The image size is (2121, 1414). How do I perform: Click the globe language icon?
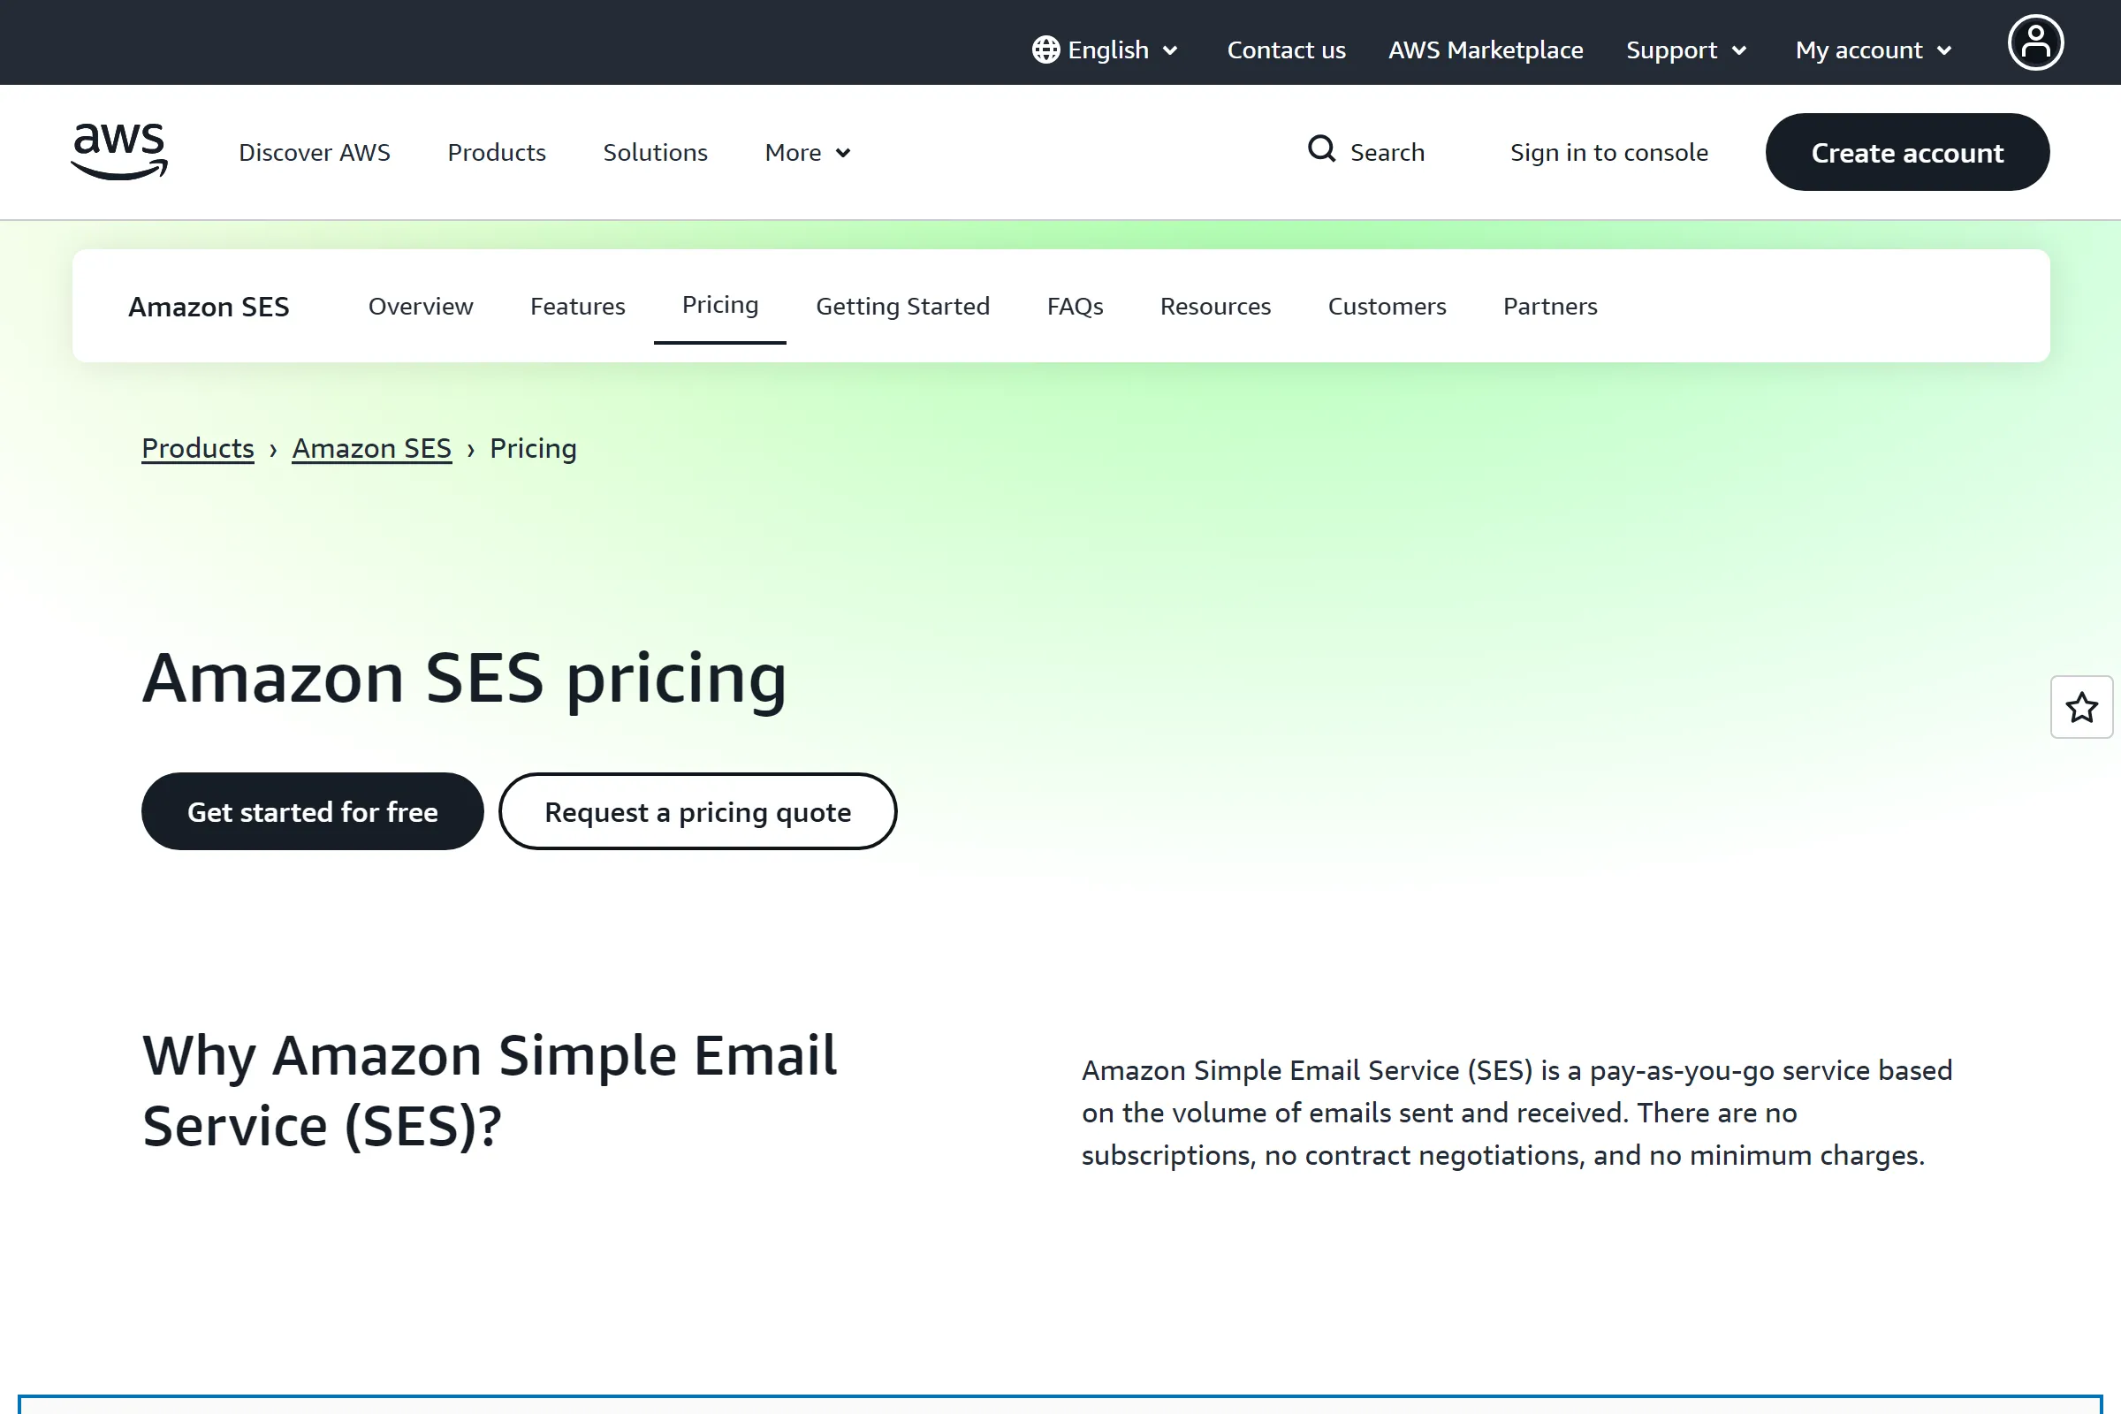[x=1045, y=49]
